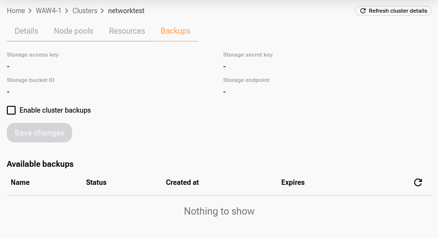Navigate to Home via breadcrumb
This screenshot has width=438, height=238.
[x=16, y=11]
